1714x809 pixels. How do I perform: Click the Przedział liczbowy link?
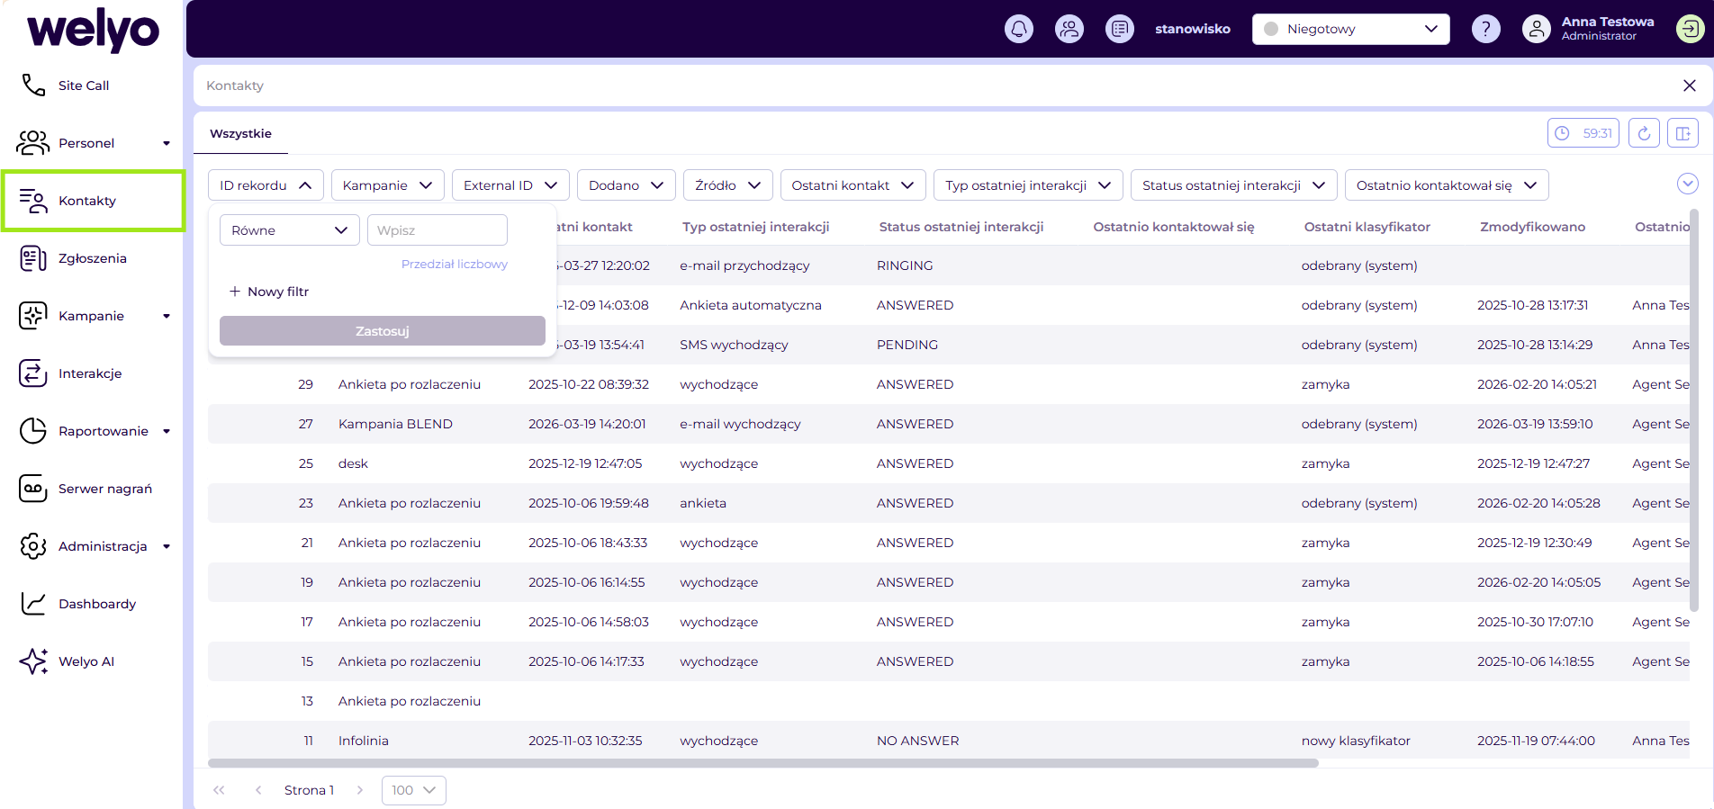pos(454,264)
